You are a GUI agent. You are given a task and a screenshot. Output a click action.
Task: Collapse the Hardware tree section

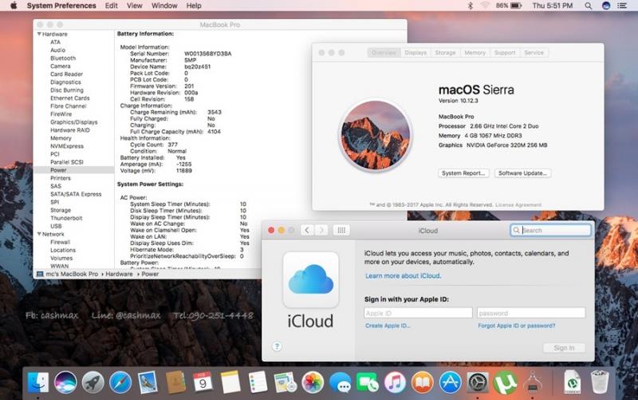click(39, 34)
